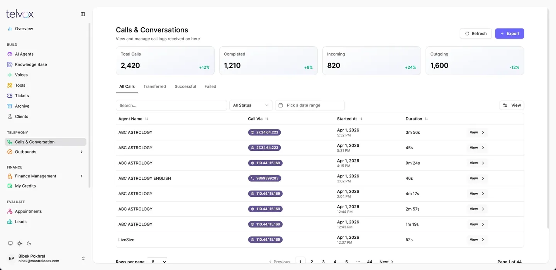Switch to the Failed tab

[210, 86]
